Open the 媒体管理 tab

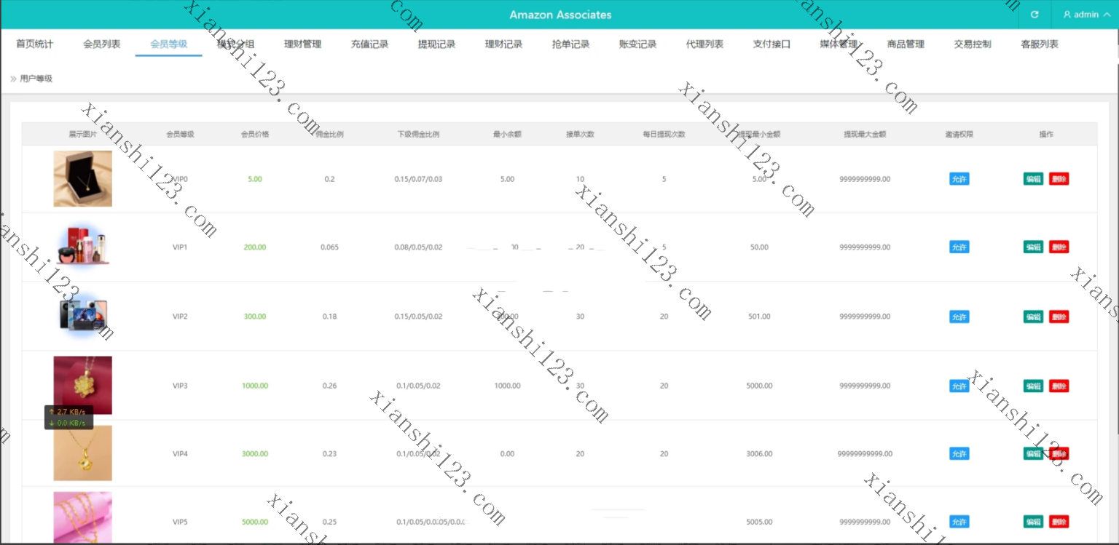(x=839, y=44)
